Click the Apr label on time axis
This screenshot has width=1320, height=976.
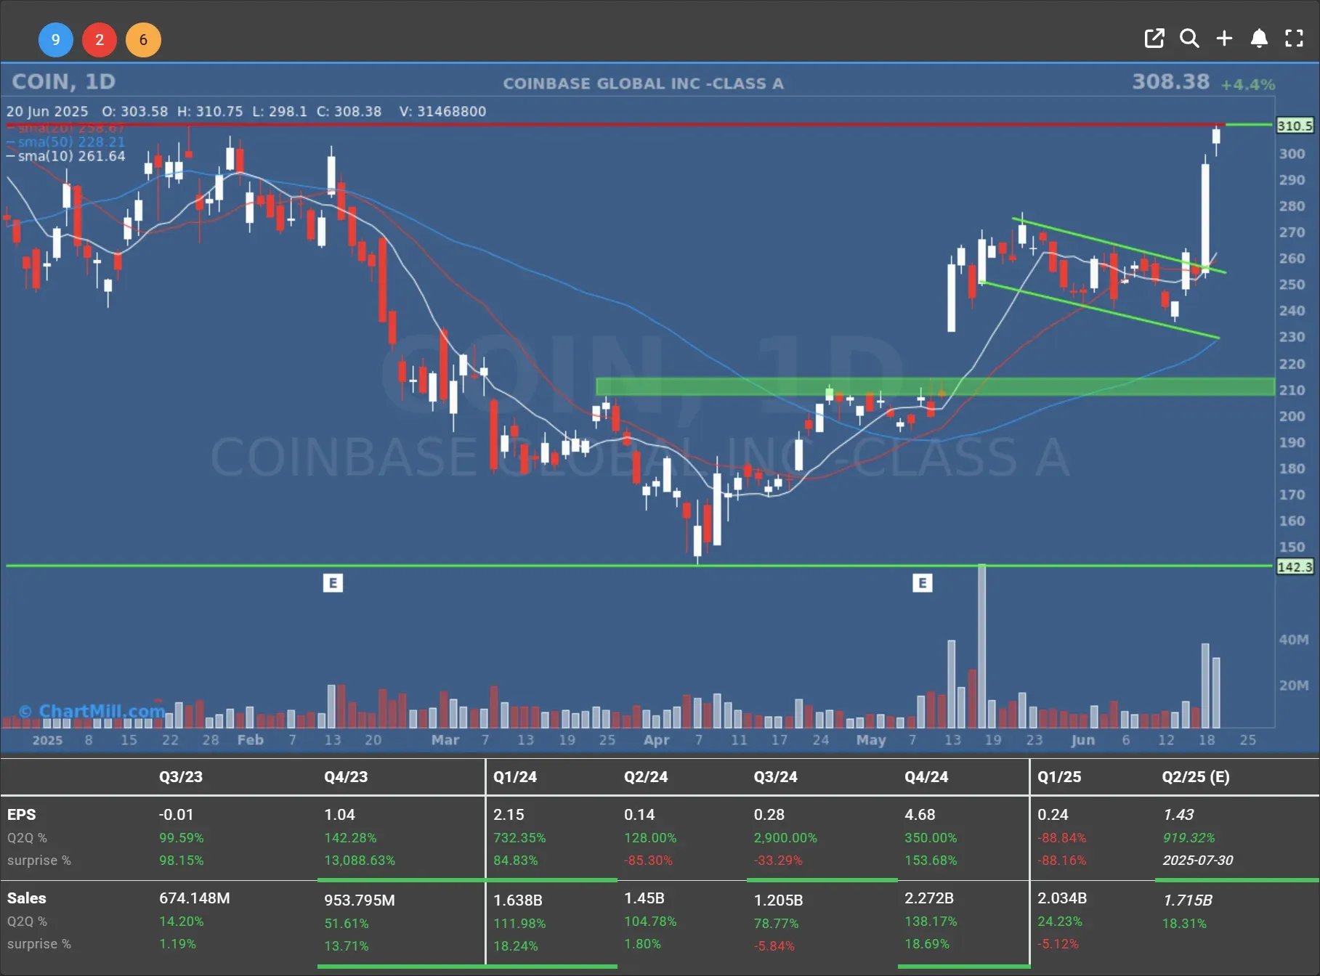coord(656,740)
